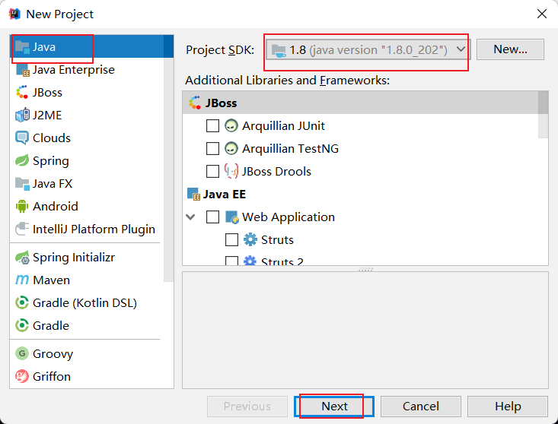Image resolution: width=558 pixels, height=424 pixels.
Task: Click the SDK folder icon in combo box
Action: pyautogui.click(x=279, y=50)
